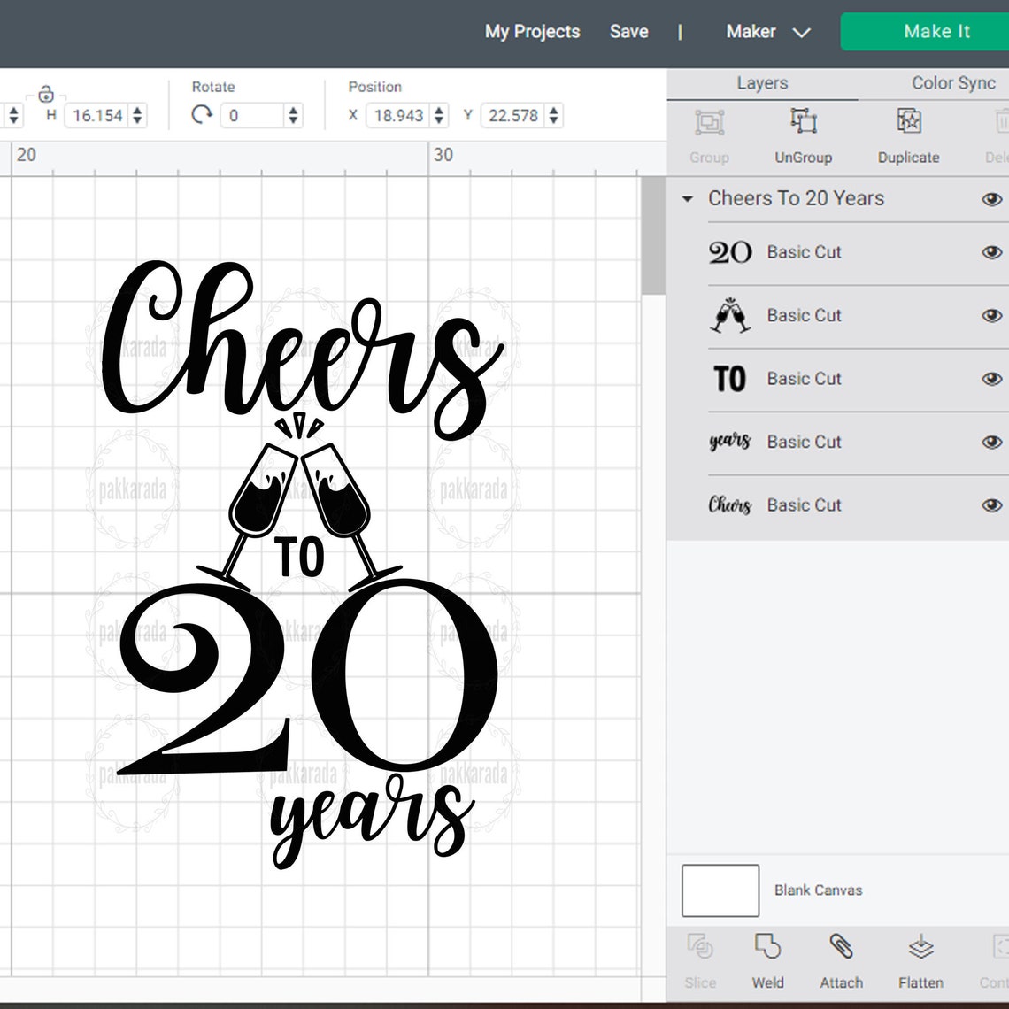Viewport: 1009px width, 1009px height.
Task: Click the X position input field
Action: pyautogui.click(x=399, y=115)
